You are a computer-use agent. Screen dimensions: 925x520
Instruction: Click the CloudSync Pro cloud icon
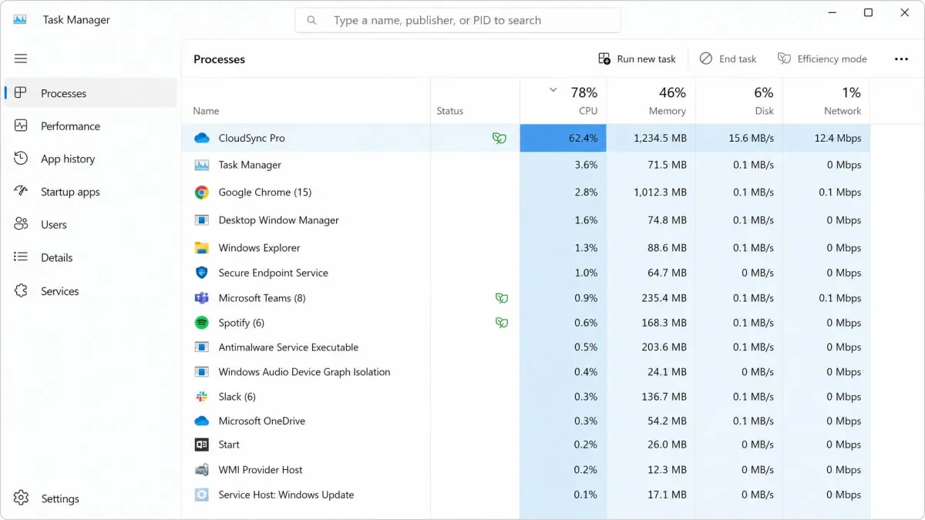point(202,138)
